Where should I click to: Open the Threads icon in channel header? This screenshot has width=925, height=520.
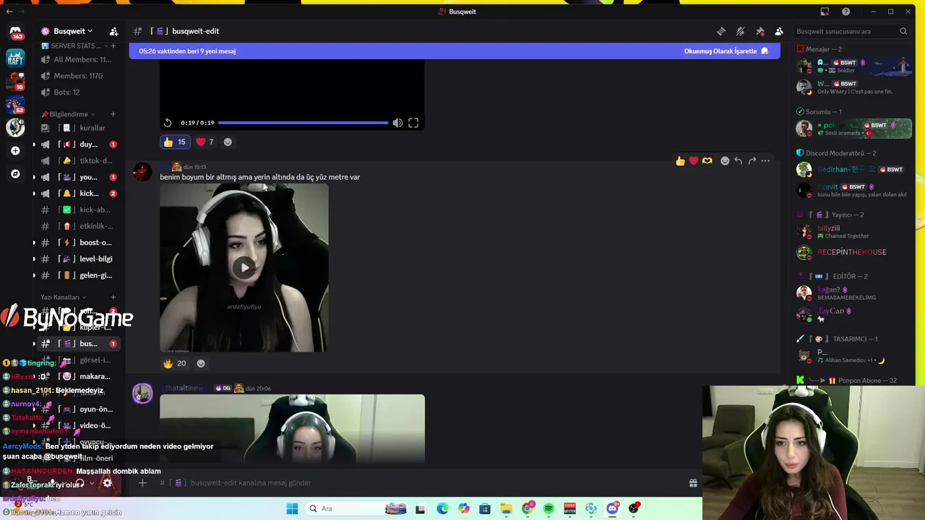pyautogui.click(x=721, y=31)
